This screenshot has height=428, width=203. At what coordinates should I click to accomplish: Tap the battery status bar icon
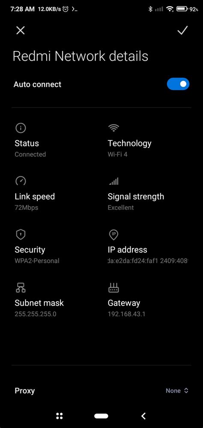[182, 9]
